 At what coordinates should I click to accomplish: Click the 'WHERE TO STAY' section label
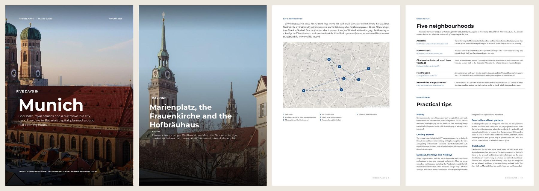click(423, 19)
